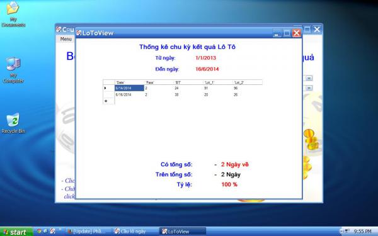
Task: Select the 6/16/2014 date cell
Action: pos(129,94)
